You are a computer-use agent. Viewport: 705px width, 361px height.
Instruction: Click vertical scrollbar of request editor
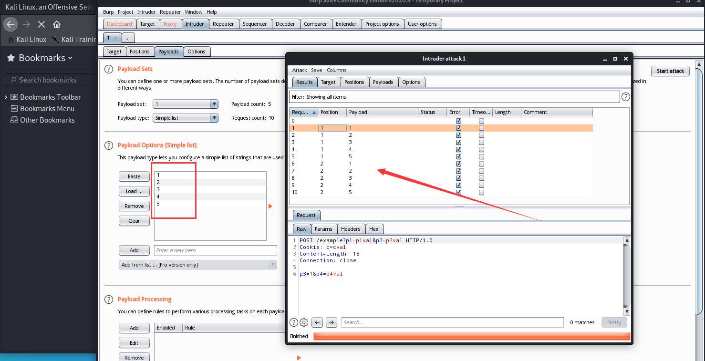(627, 276)
